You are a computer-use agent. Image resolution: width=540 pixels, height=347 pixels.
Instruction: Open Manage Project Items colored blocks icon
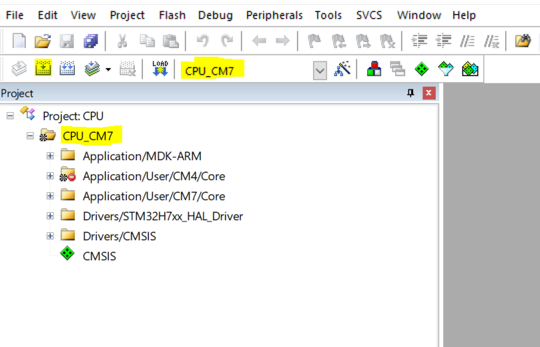374,68
